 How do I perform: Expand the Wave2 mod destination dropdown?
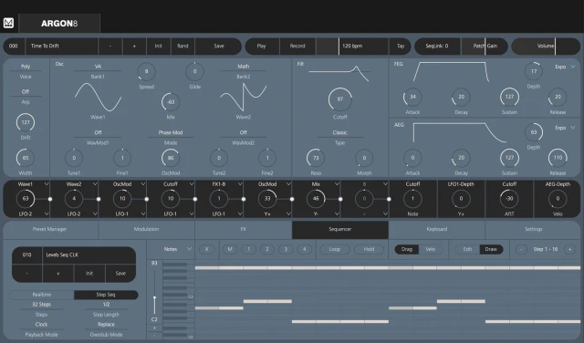pyautogui.click(x=95, y=184)
